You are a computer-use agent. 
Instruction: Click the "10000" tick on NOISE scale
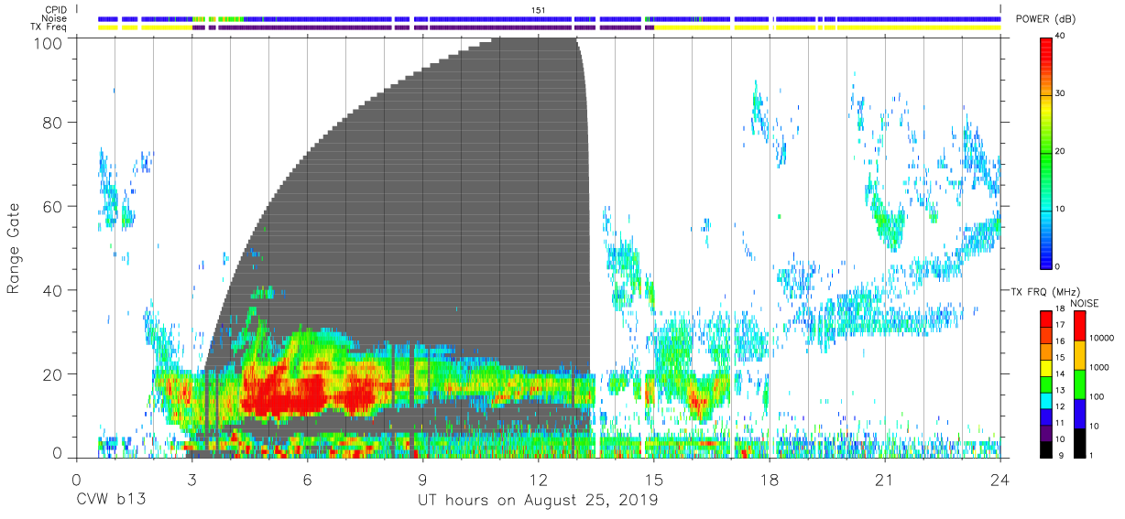click(1100, 338)
